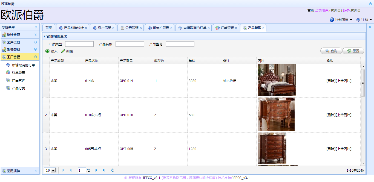Open the 注销 dropdown menu
Viewport: 374px width, 182px height.
point(364,20)
